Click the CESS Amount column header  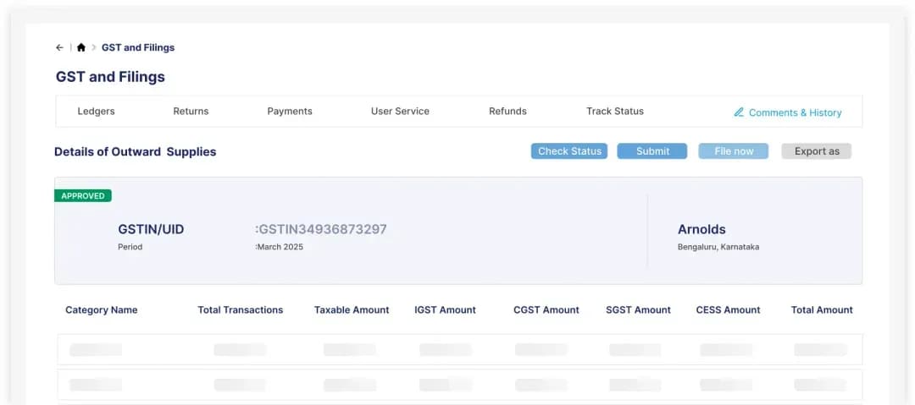click(729, 310)
